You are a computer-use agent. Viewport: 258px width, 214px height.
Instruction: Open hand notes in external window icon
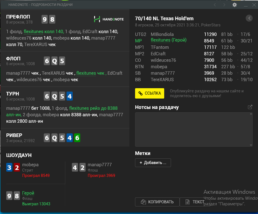click(250, 107)
